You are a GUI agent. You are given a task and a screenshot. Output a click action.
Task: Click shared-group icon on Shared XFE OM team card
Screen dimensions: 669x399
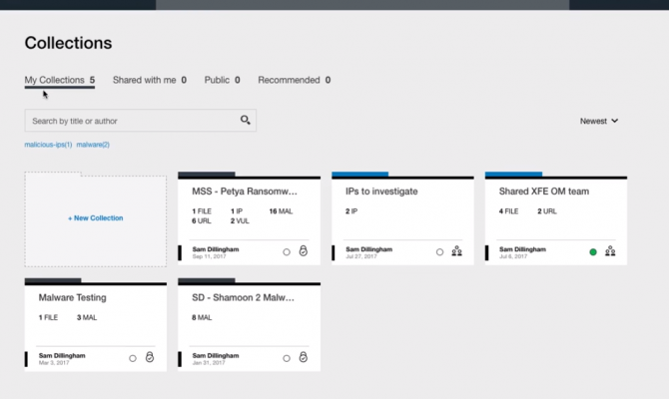coord(610,251)
